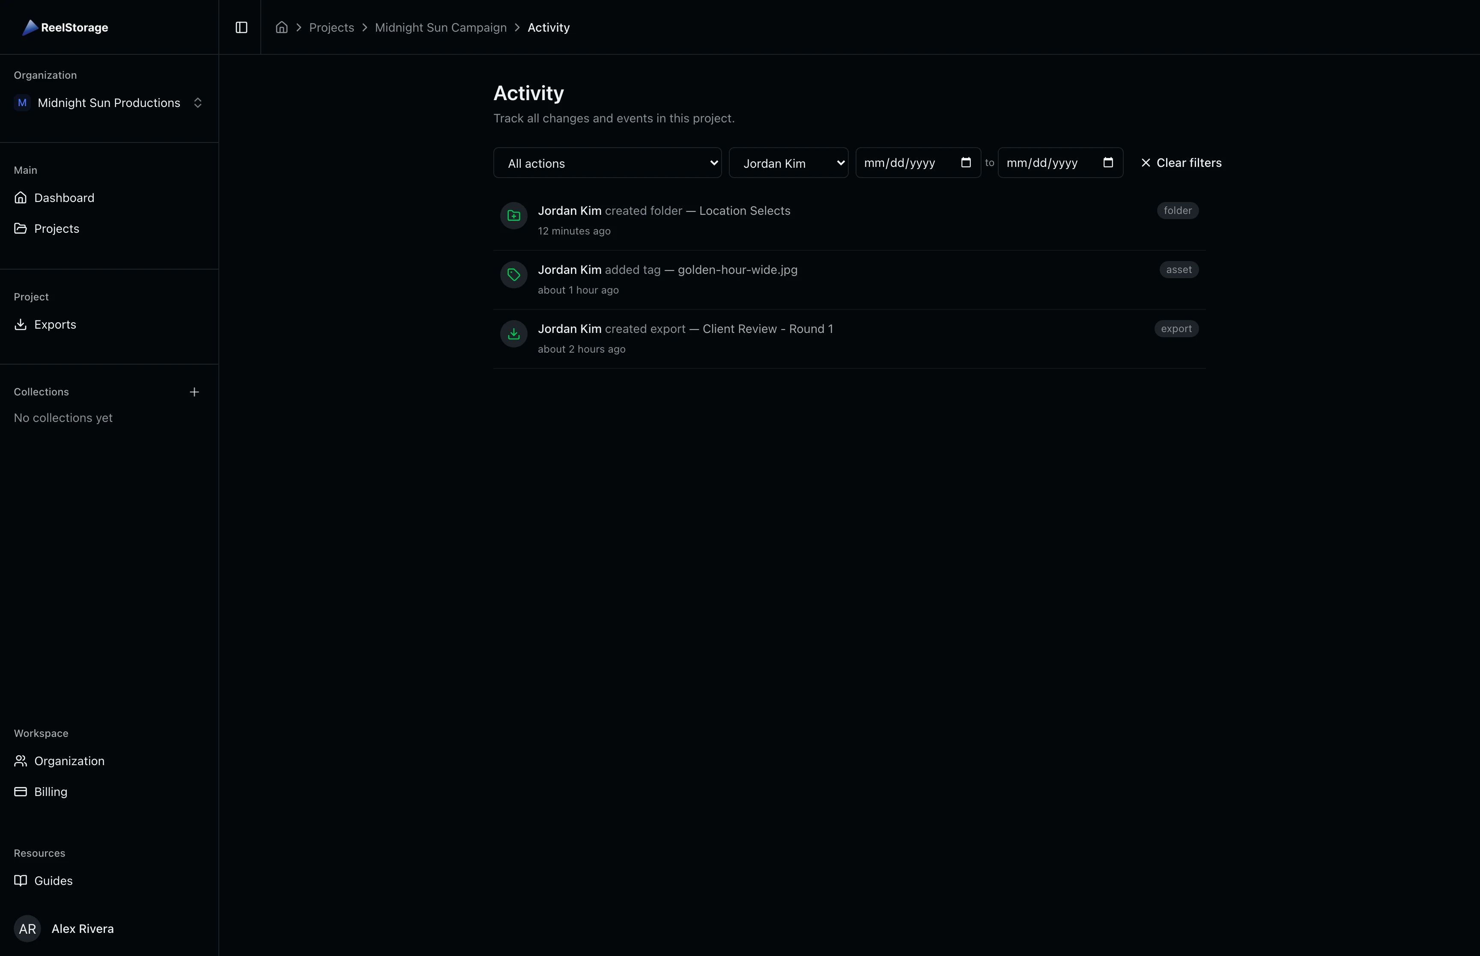The width and height of the screenshot is (1480, 956).
Task: Collapse the sidebar using the panel toggle icon
Action: [x=241, y=27]
